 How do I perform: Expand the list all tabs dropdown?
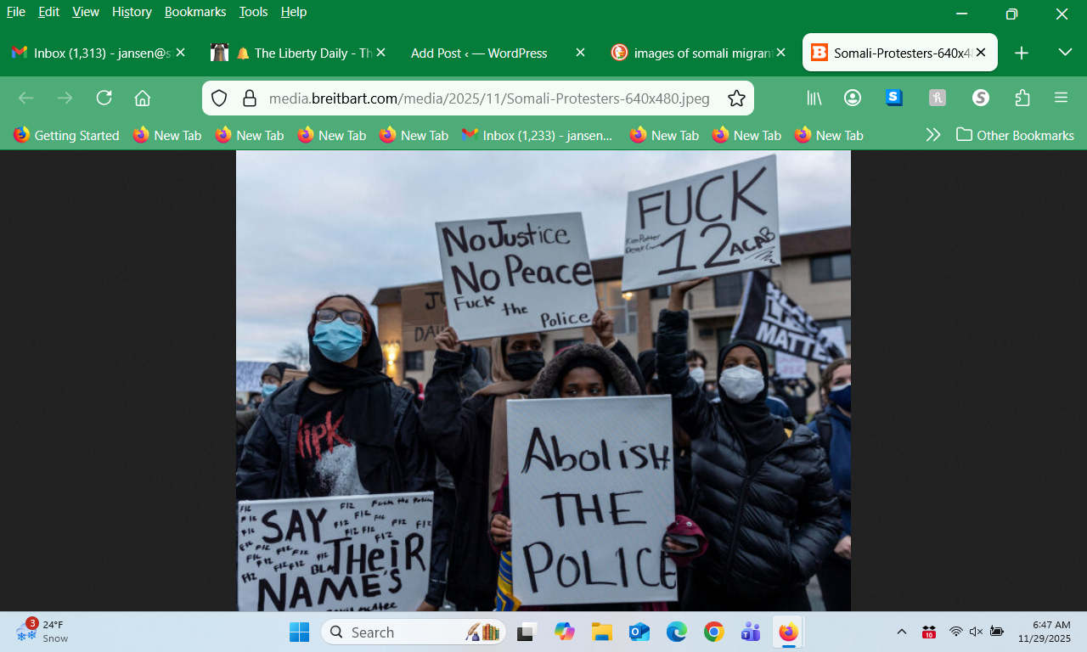click(1065, 53)
